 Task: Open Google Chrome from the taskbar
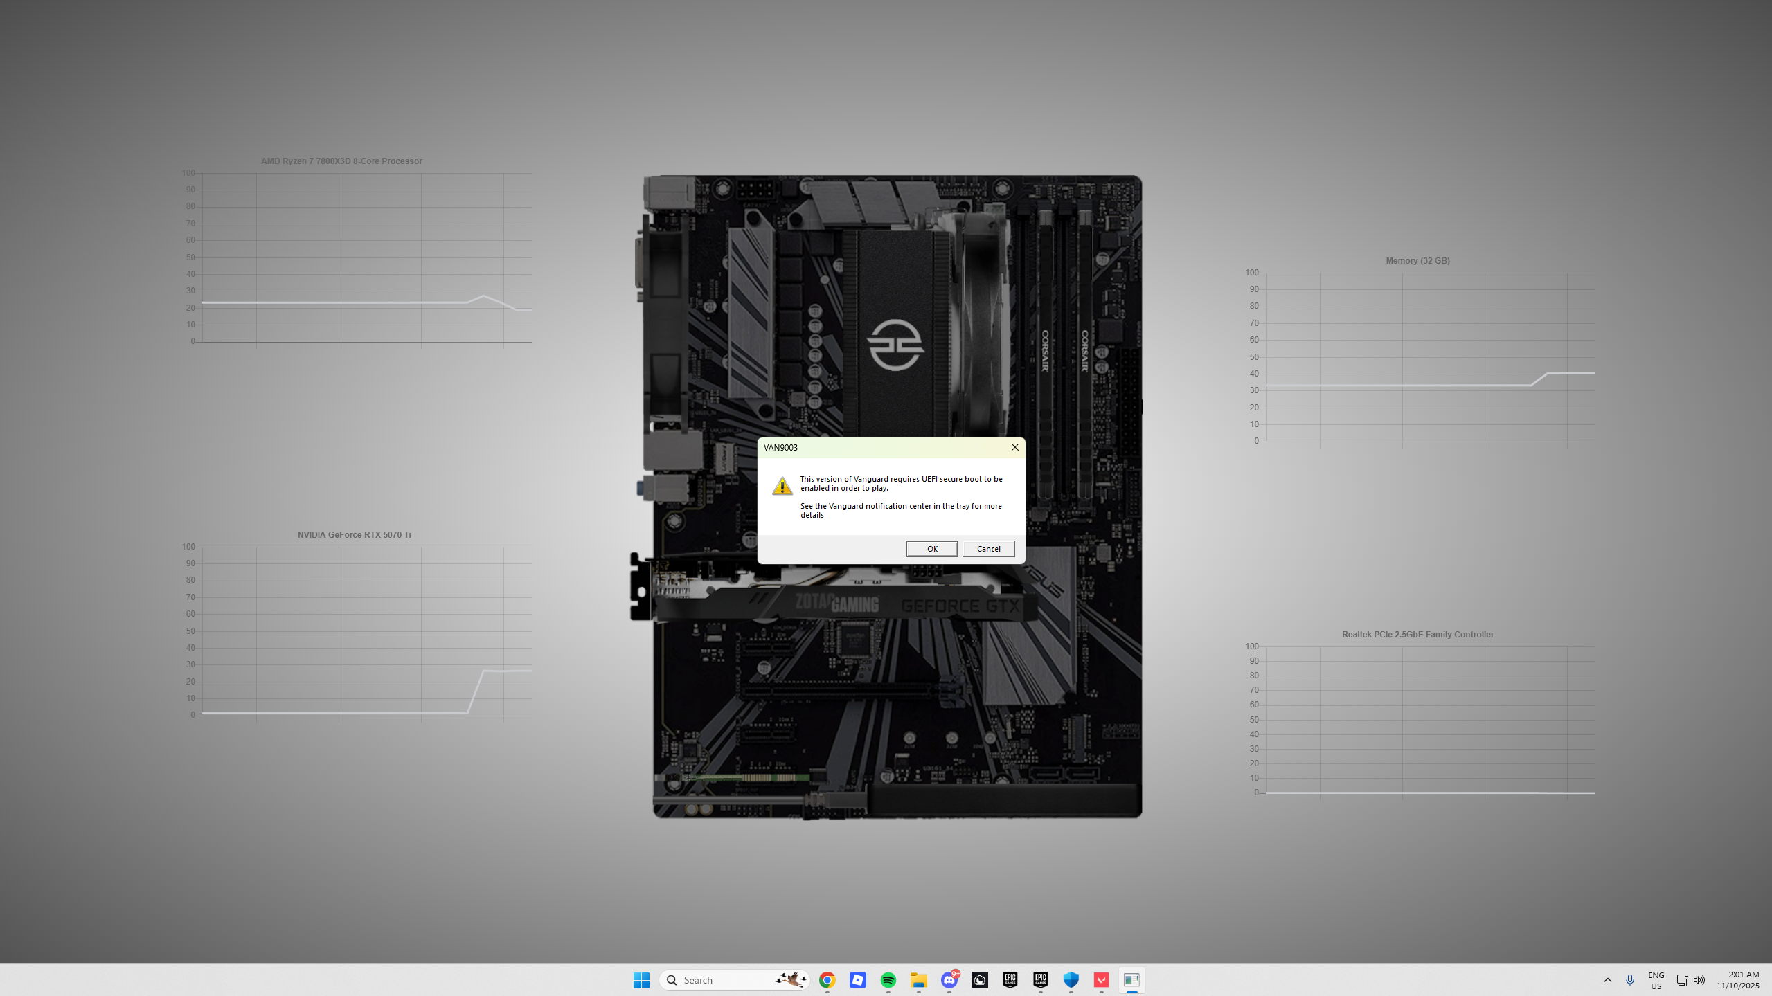pos(827,980)
